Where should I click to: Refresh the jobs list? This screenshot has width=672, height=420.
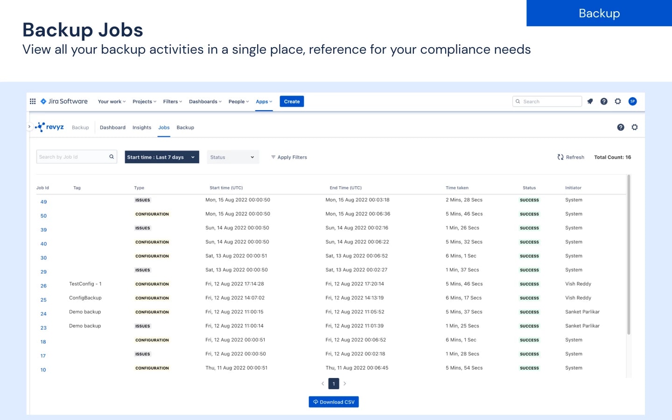point(571,157)
